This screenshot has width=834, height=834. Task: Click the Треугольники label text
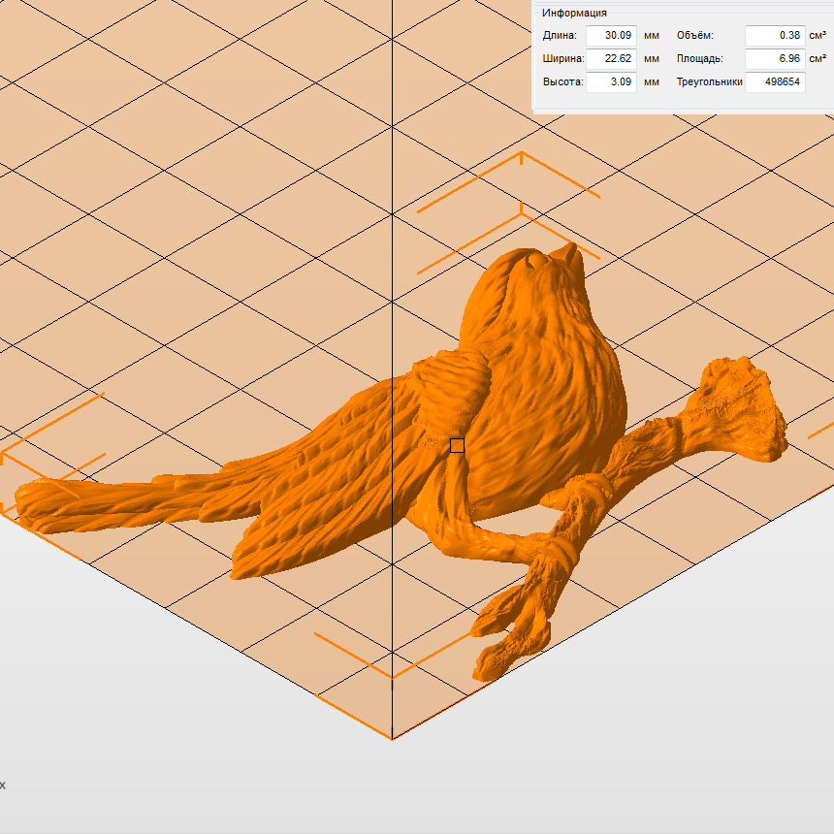pyautogui.click(x=709, y=82)
